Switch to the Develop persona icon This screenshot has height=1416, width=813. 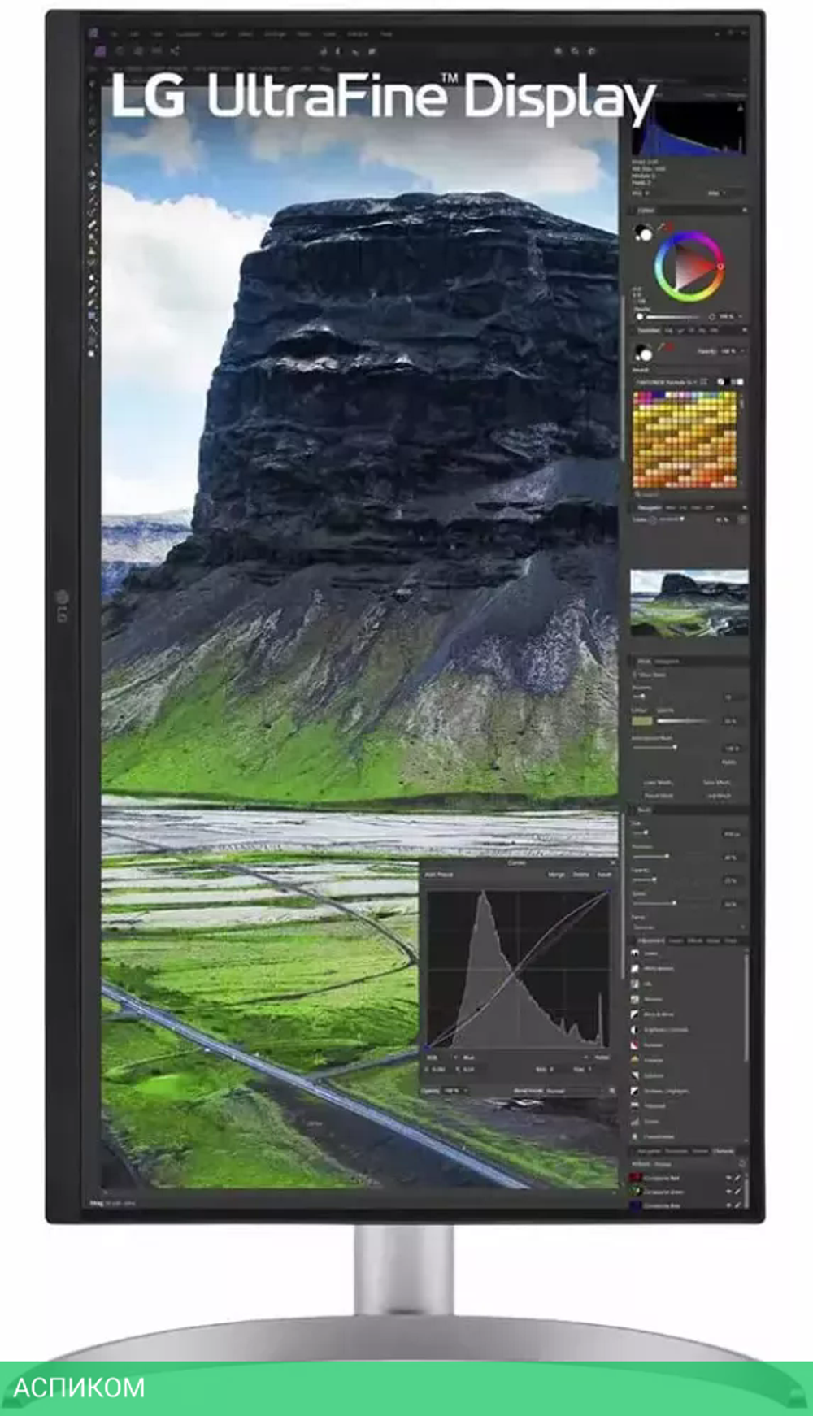click(138, 50)
